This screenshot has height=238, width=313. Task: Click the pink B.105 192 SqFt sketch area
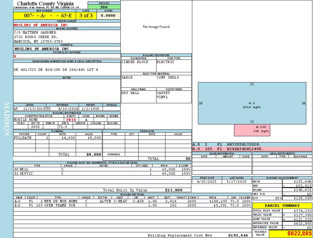(x=252, y=130)
